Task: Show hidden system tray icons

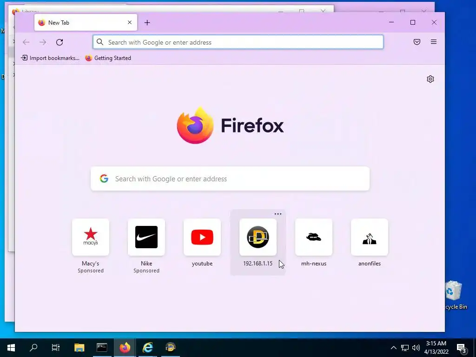Action: coord(393,348)
